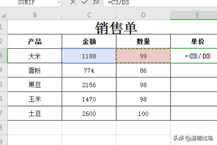Select column E header

pos(194,15)
